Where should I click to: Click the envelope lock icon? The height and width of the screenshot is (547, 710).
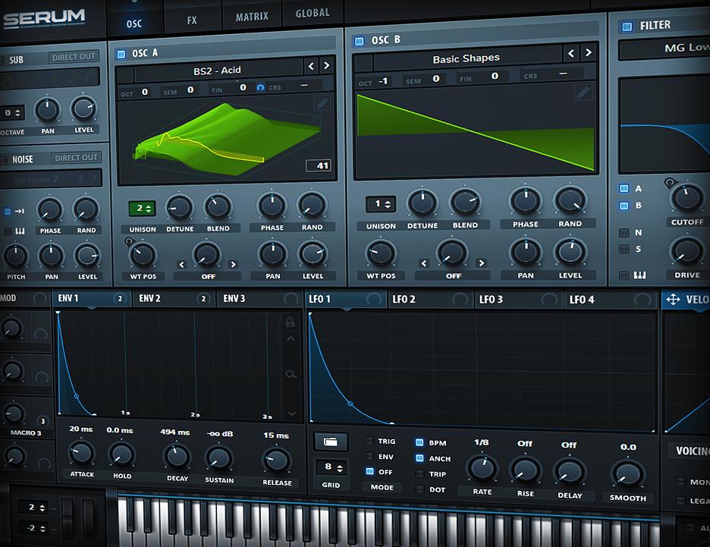(290, 322)
